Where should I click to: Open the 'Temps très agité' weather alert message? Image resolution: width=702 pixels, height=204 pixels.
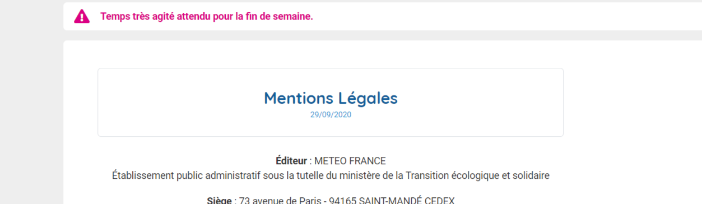(207, 16)
